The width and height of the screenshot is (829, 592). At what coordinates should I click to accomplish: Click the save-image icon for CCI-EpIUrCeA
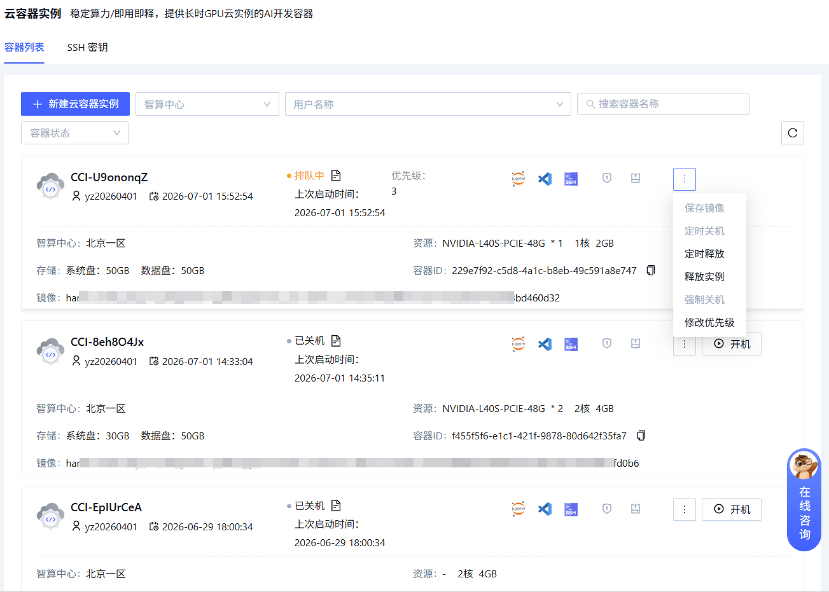[x=635, y=509]
